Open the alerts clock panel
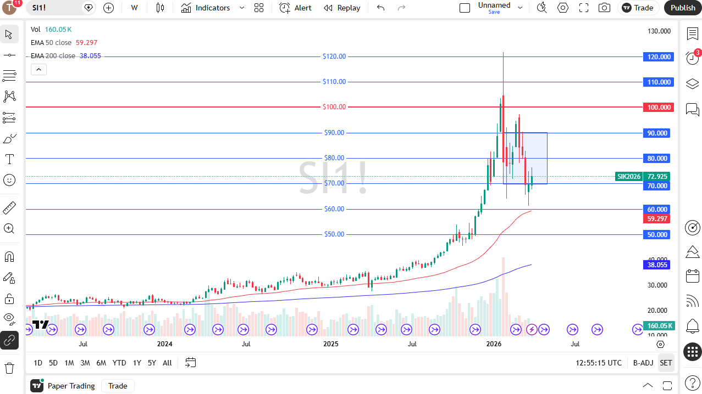This screenshot has width=702, height=394. pyautogui.click(x=692, y=58)
